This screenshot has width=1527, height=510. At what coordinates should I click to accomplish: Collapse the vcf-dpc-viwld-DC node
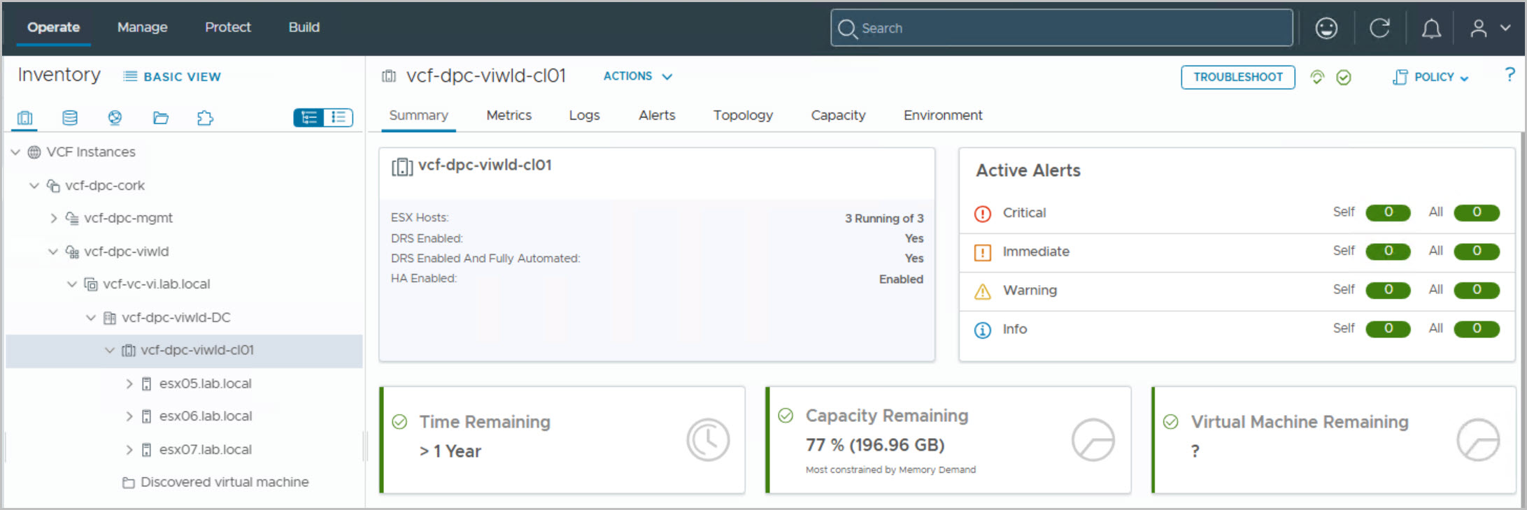point(90,318)
